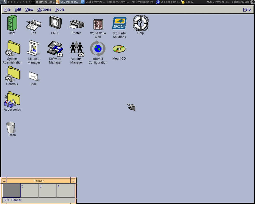Open the Options menu
This screenshot has width=255, height=204.
[44, 9]
